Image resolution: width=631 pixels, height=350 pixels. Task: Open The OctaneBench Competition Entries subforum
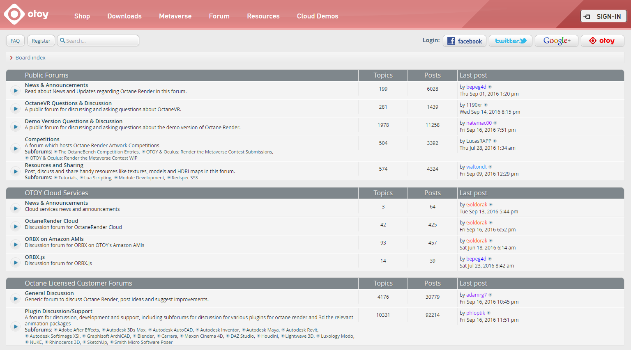click(99, 152)
